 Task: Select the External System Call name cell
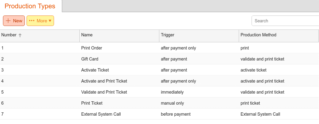coord(101,114)
